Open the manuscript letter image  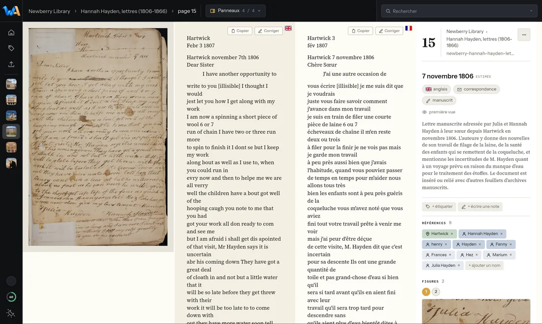pyautogui.click(x=98, y=137)
